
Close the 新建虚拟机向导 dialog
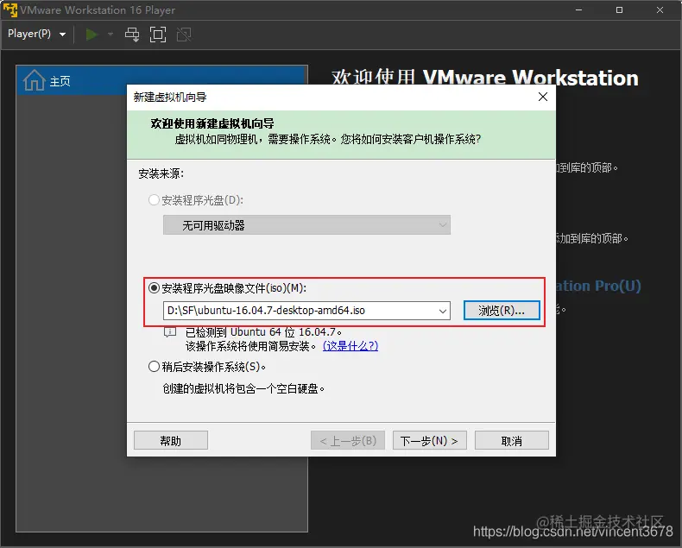coord(543,97)
